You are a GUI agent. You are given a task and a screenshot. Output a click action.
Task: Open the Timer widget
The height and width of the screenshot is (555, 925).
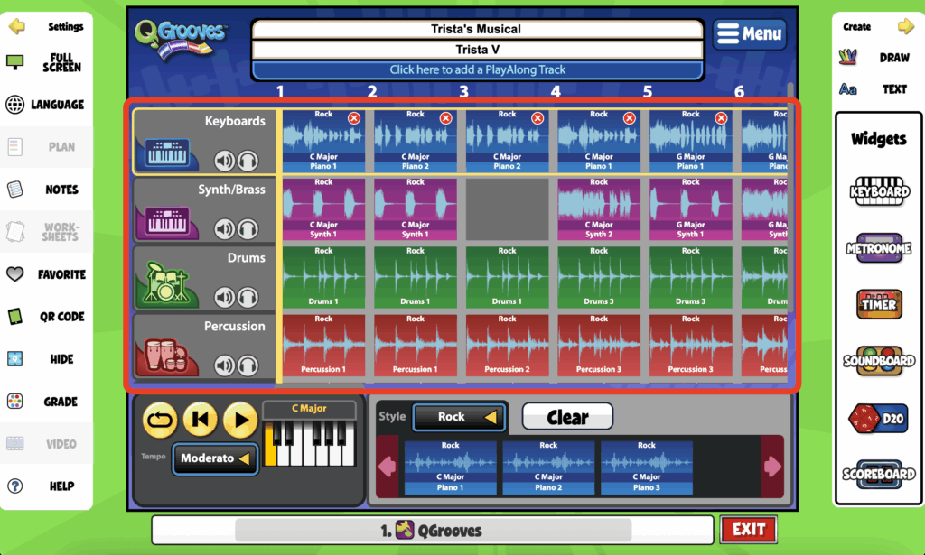878,304
